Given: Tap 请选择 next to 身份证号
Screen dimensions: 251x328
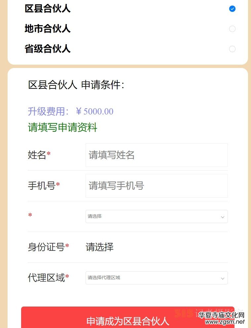Looking at the screenshot, I should point(100,247).
